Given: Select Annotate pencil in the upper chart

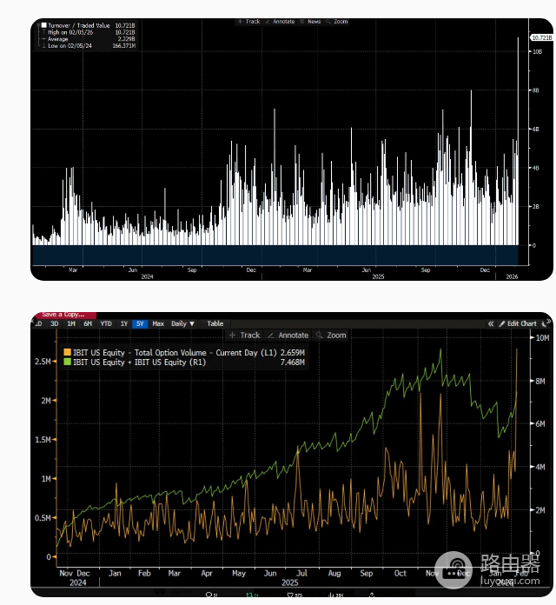Looking at the screenshot, I should point(280,22).
